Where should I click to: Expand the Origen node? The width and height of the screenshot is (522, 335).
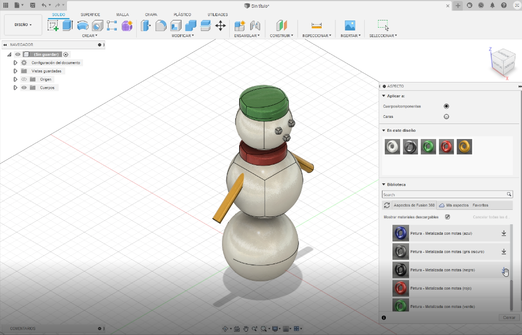pos(15,79)
